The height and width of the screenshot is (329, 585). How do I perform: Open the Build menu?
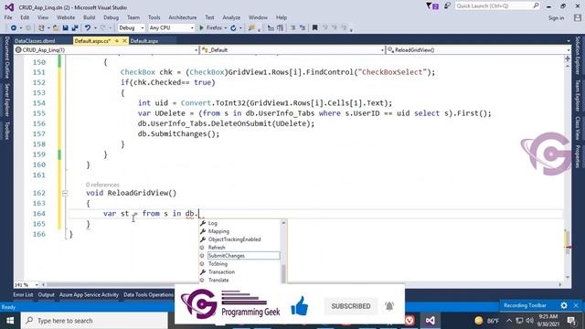click(90, 17)
